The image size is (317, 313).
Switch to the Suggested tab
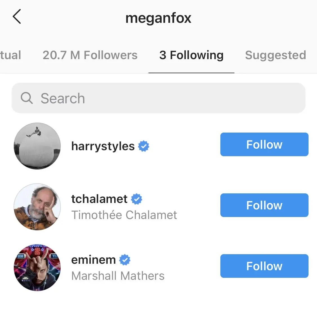[x=275, y=55]
